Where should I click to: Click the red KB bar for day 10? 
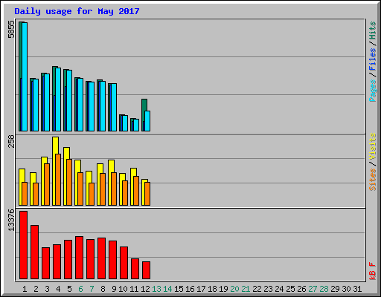pos(124,263)
